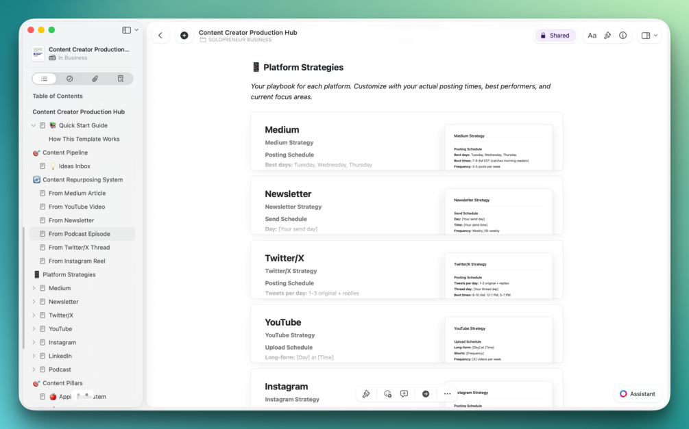This screenshot has height=429, width=689.
Task: Open From YouTube Video page
Action: coord(77,207)
